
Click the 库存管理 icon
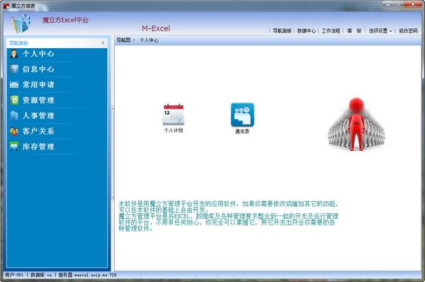[x=14, y=147]
